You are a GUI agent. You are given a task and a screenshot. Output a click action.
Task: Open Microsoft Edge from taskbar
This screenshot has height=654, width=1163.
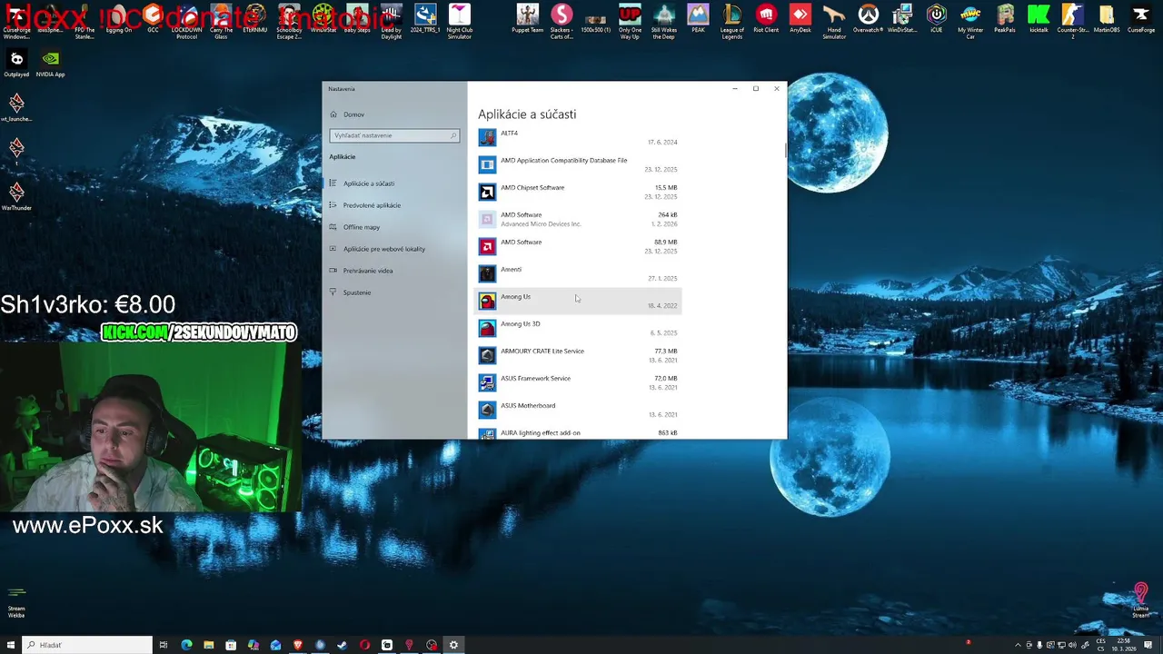(x=186, y=645)
